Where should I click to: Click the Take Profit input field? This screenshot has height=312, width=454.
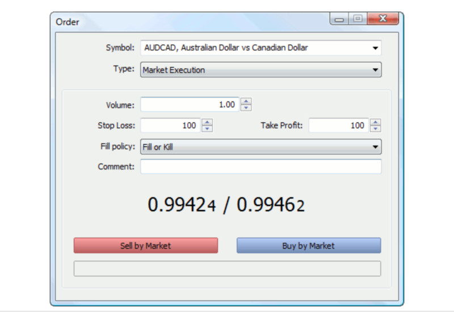tap(338, 125)
